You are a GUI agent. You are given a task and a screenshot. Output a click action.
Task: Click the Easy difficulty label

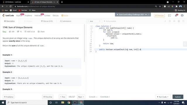point(4,32)
